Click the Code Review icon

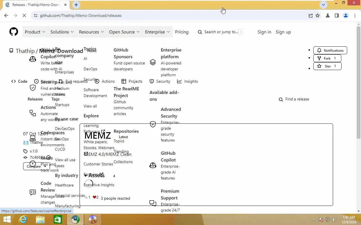pyautogui.click(x=33, y=192)
